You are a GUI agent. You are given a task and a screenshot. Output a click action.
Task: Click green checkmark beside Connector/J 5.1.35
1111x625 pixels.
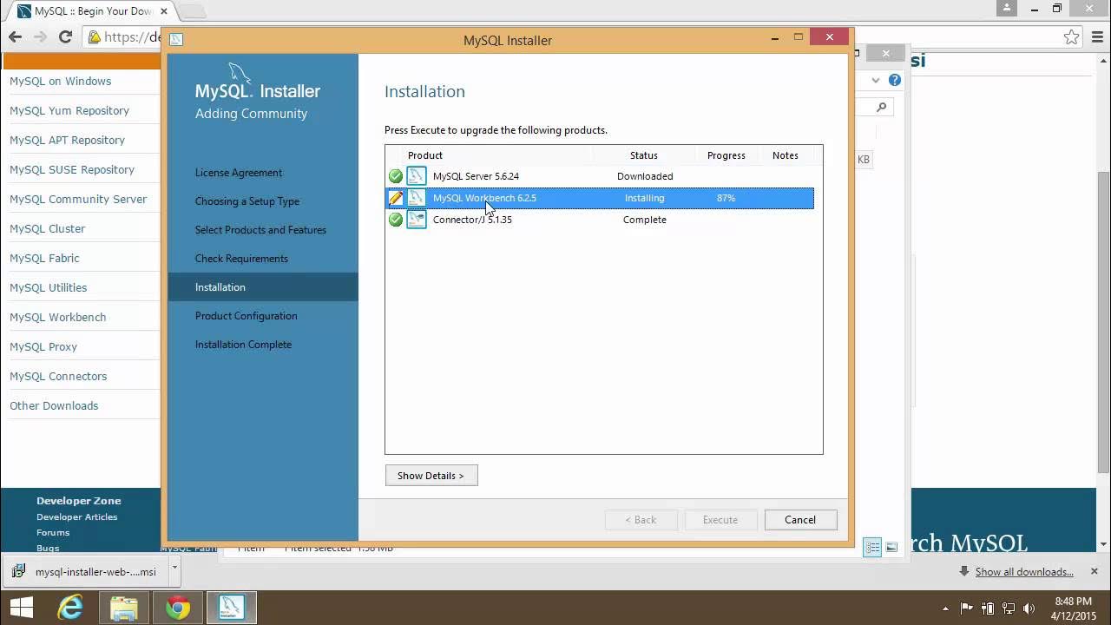[x=396, y=220]
